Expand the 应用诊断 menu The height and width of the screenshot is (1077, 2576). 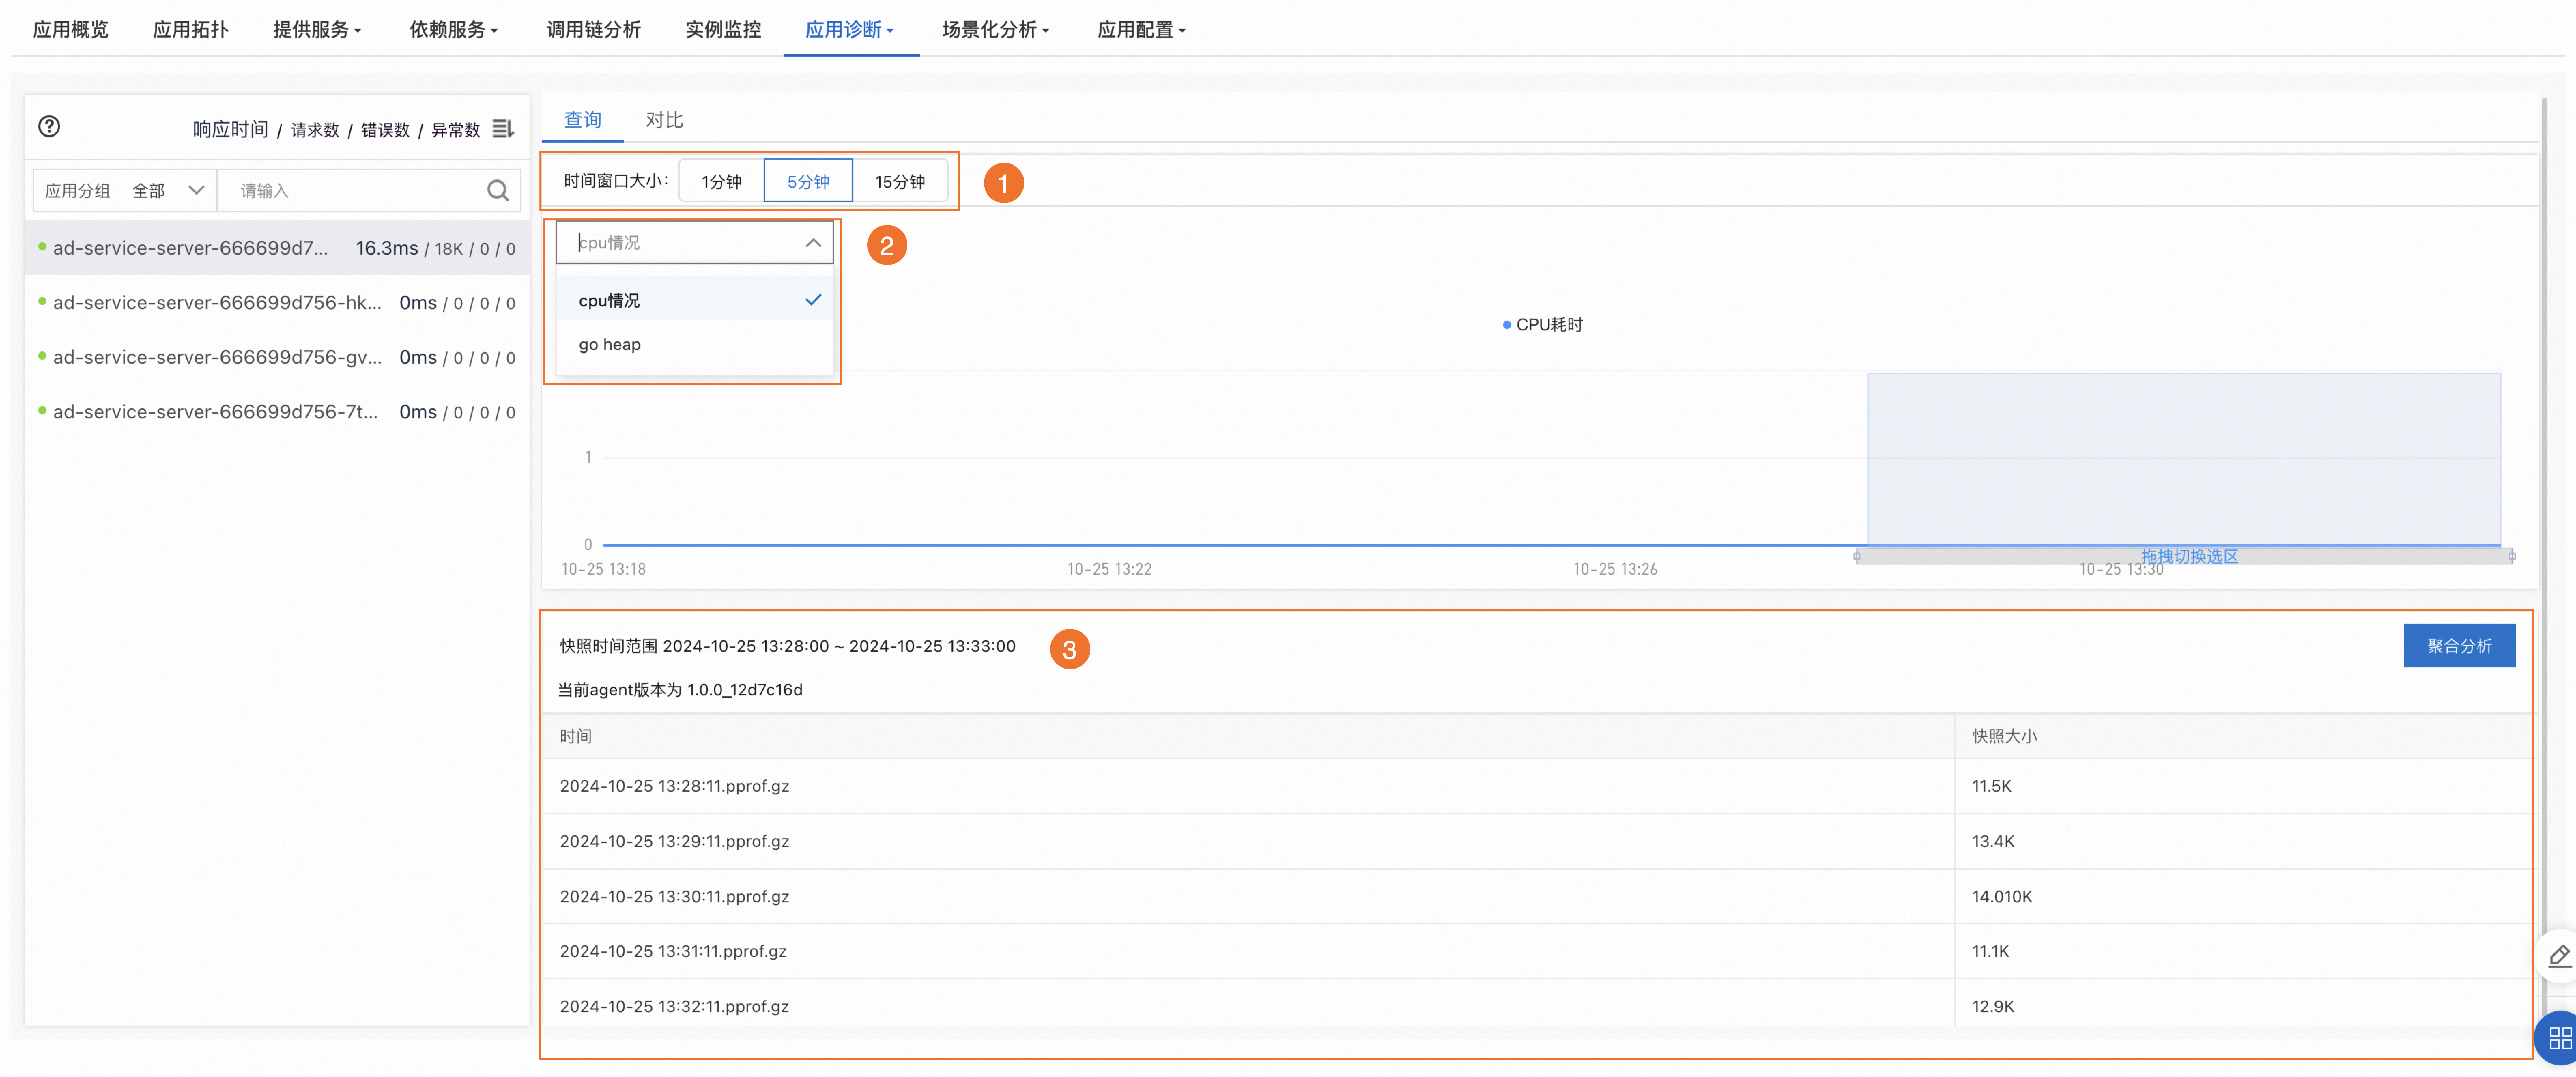click(x=850, y=30)
